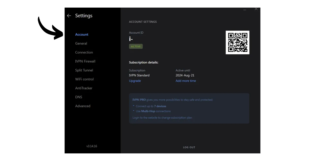325x161 pixels.
Task: Open IVPN Firewall settings
Action: [x=85, y=61]
